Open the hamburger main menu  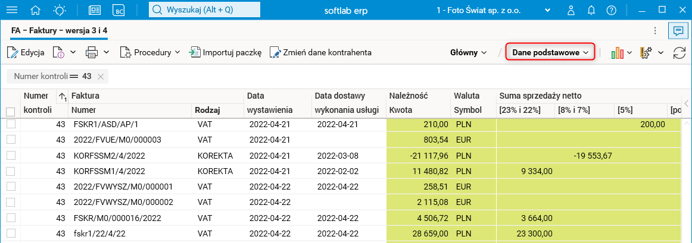tap(12, 10)
